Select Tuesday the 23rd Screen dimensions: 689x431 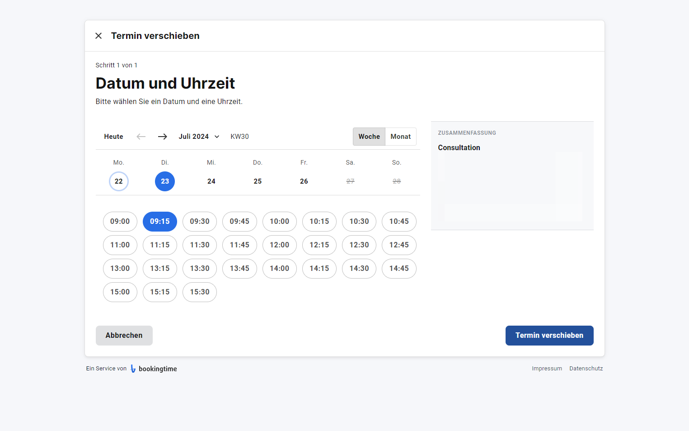click(165, 181)
